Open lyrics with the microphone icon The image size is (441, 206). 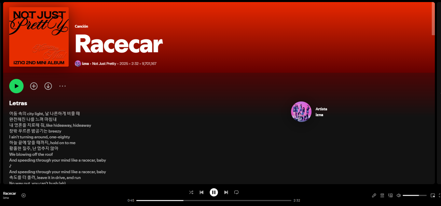(x=374, y=195)
